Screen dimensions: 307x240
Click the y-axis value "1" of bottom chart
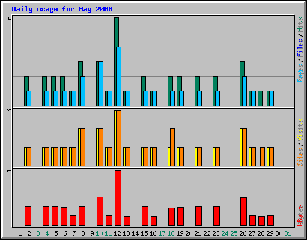pyautogui.click(x=9, y=170)
